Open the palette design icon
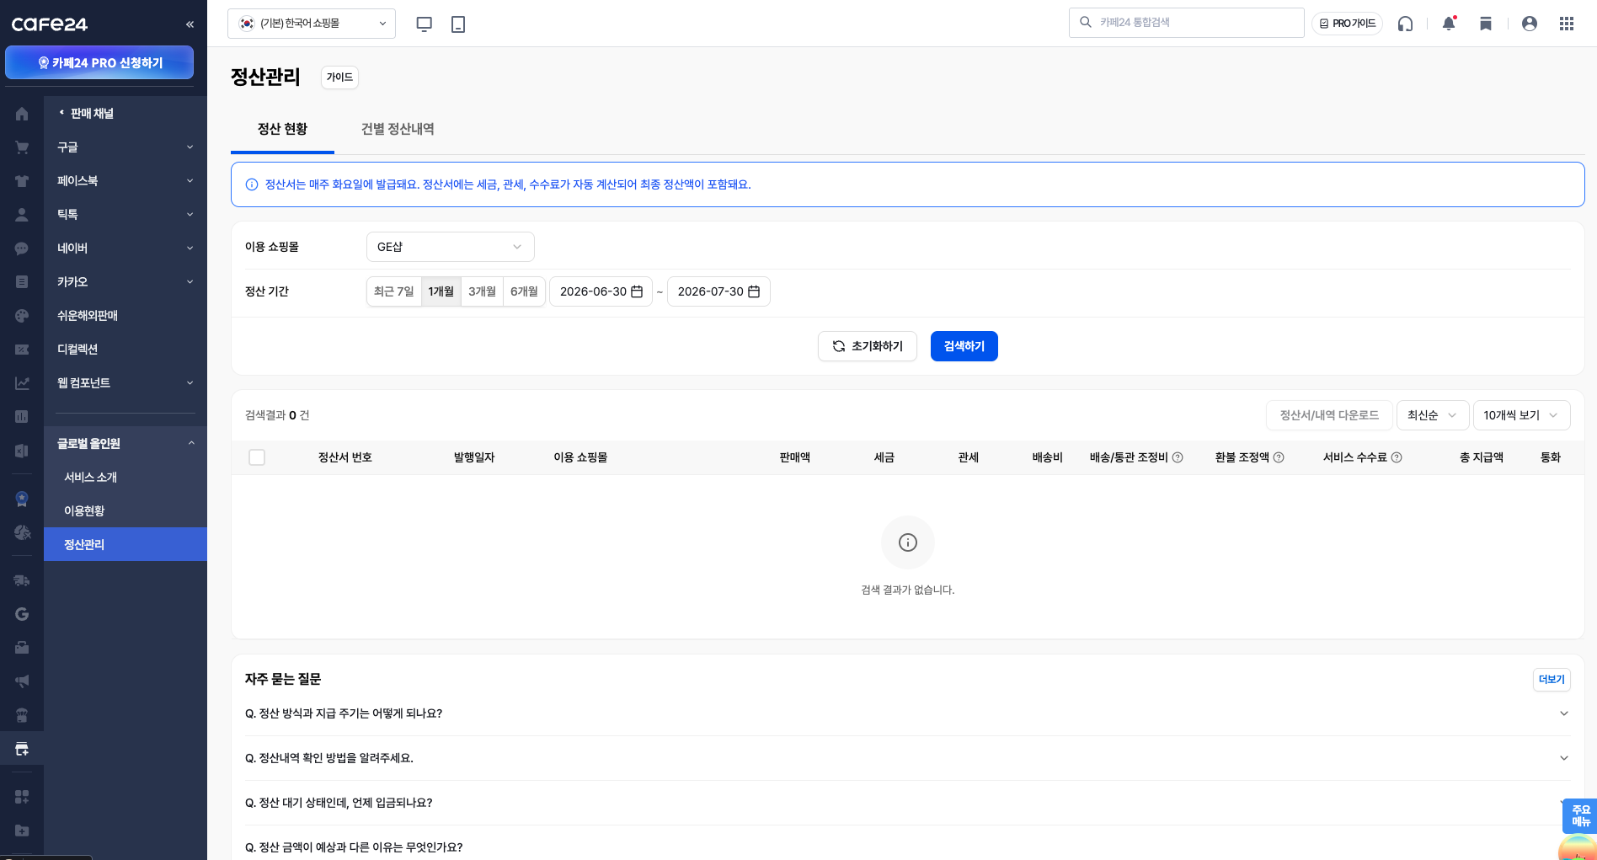This screenshot has width=1597, height=860. click(x=22, y=316)
